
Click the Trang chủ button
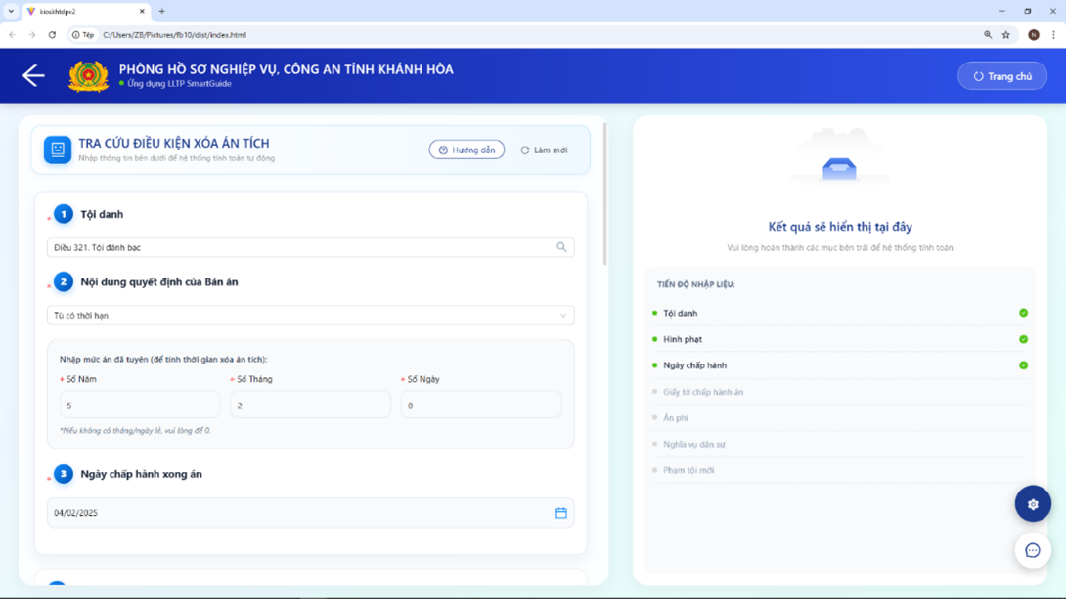(1002, 76)
